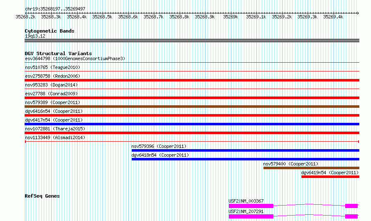Click the 35269.2k ruler label

[282, 17]
